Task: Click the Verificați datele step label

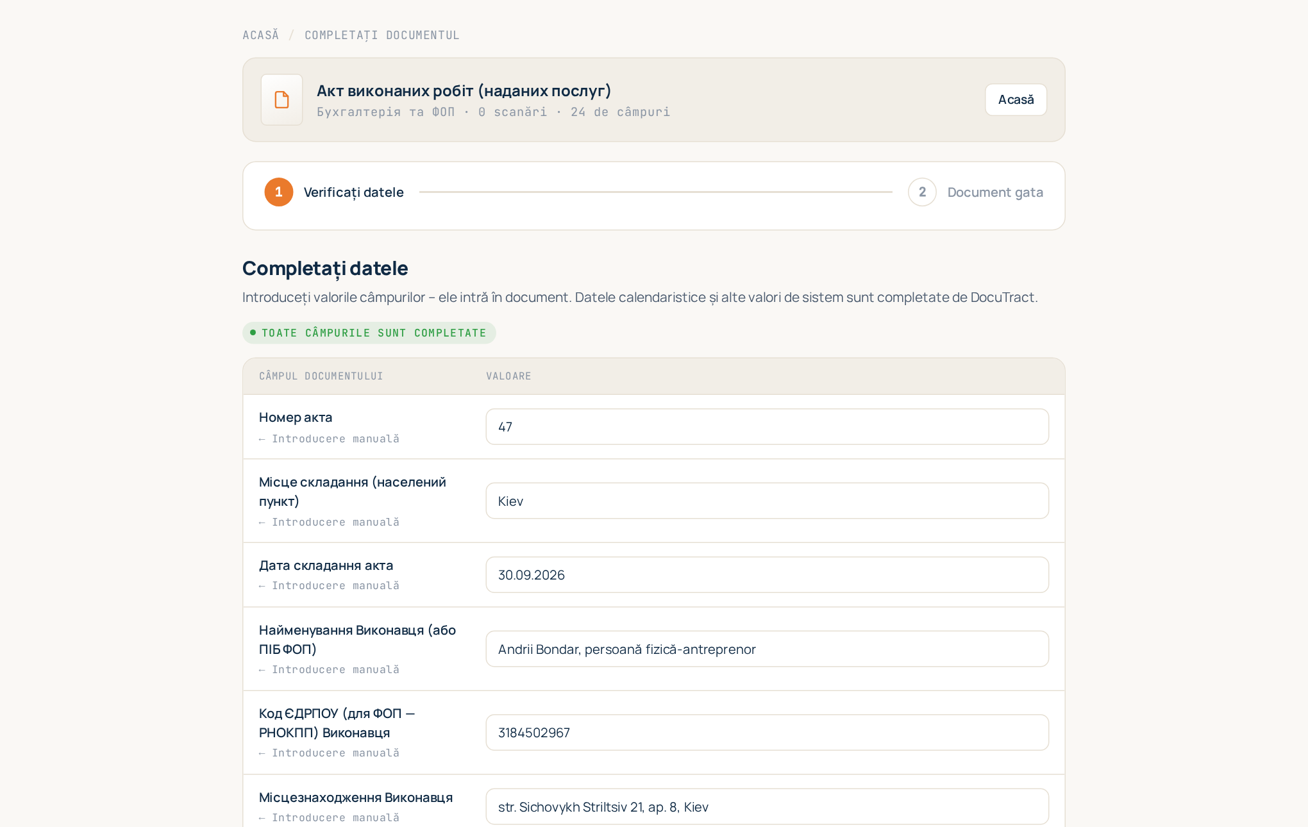Action: coord(354,192)
